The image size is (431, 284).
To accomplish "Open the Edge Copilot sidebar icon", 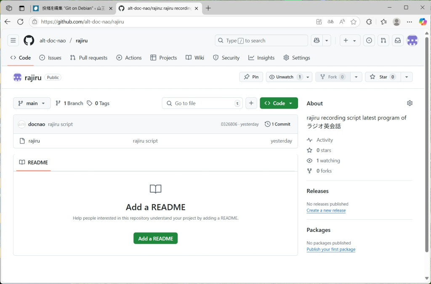I will pyautogui.click(x=423, y=22).
